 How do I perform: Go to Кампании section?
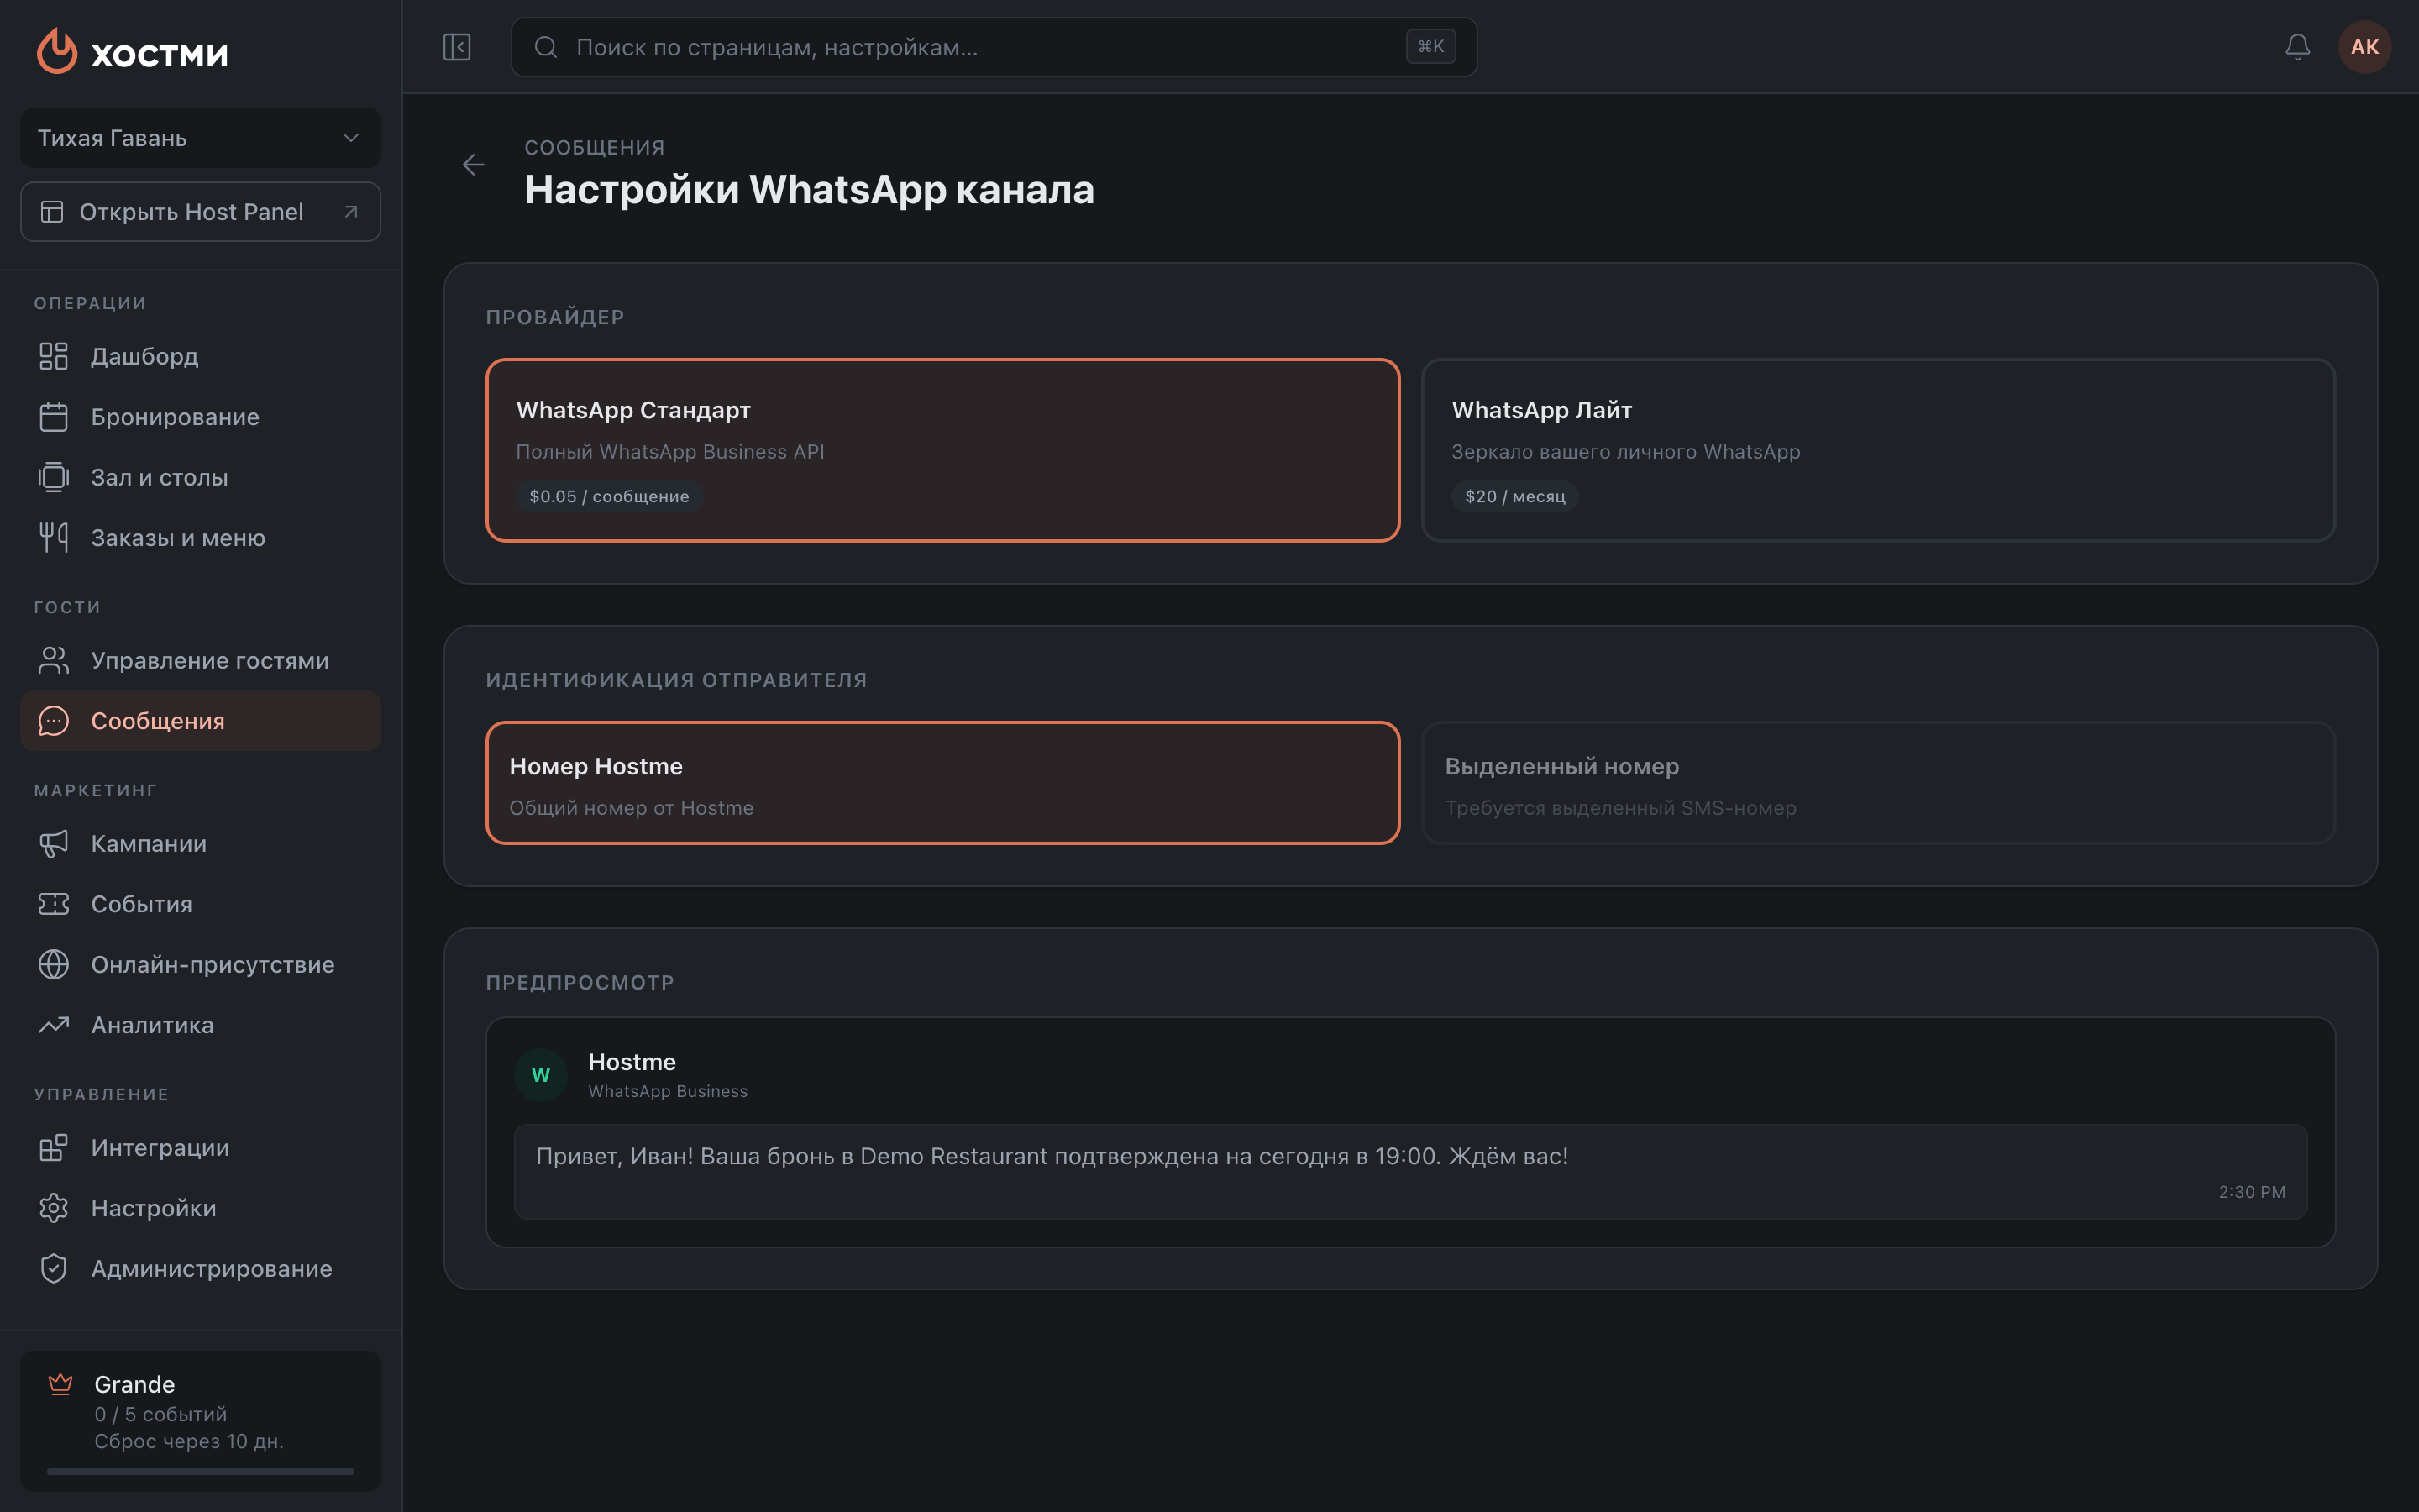pyautogui.click(x=201, y=843)
